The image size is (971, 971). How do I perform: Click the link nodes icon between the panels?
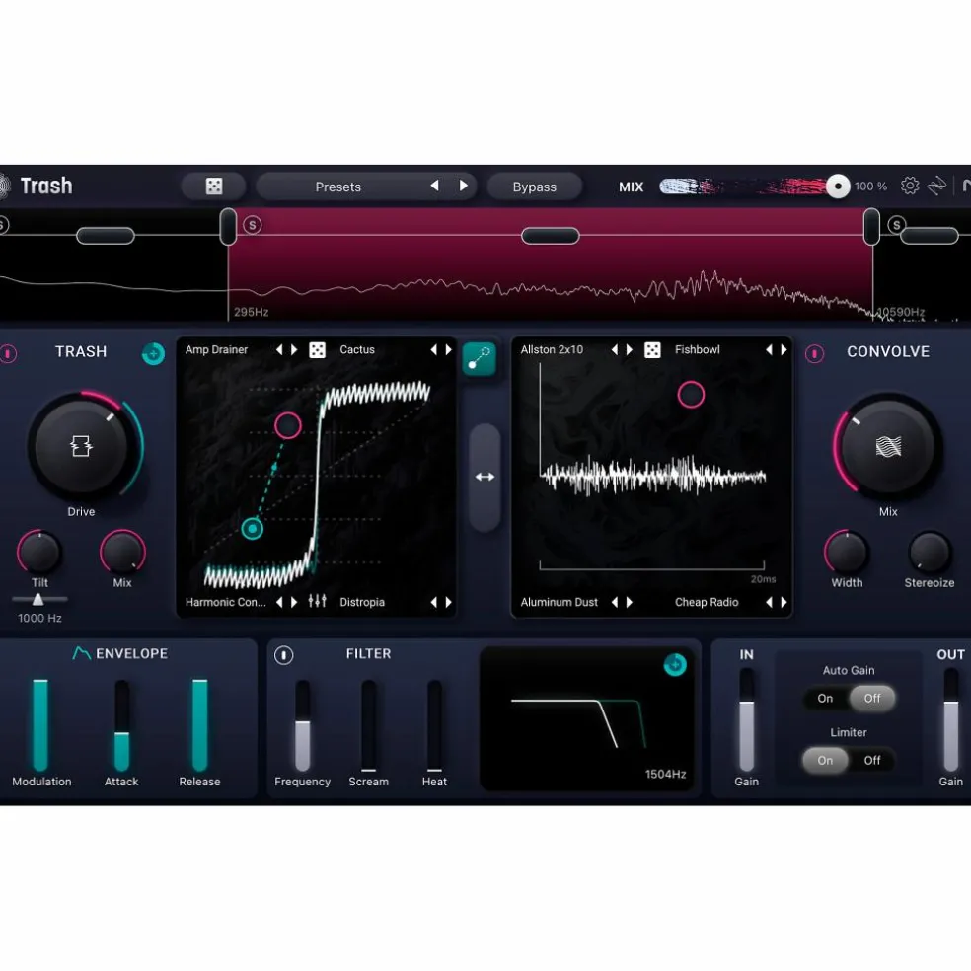pos(480,358)
